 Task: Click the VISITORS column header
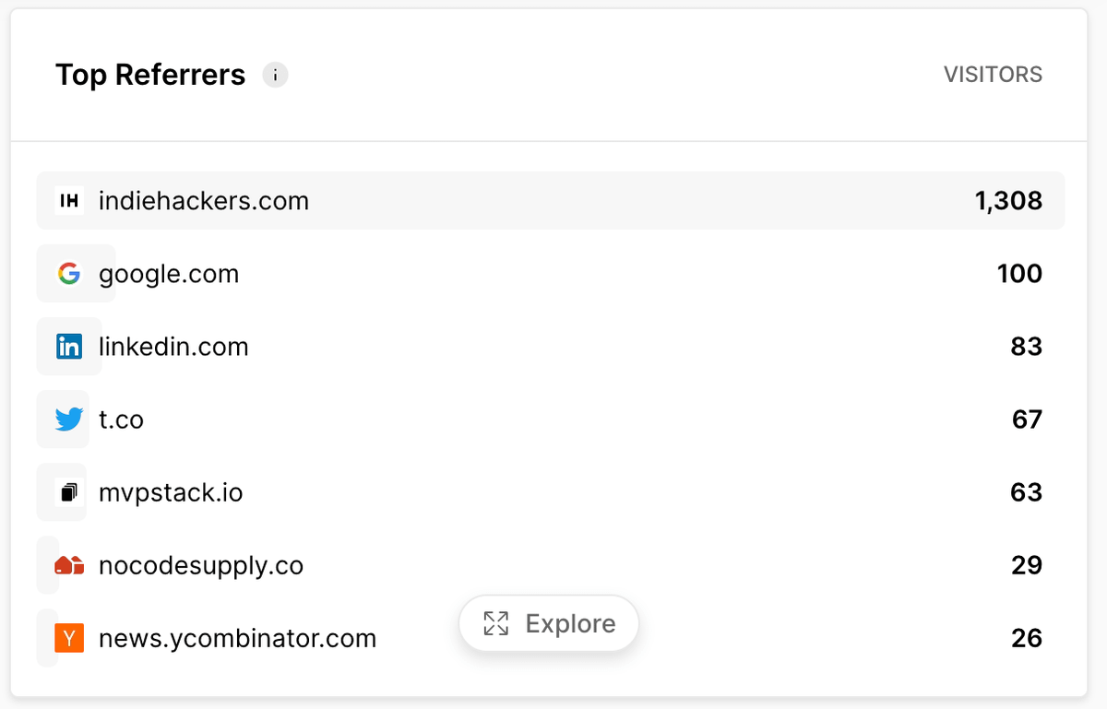(993, 75)
